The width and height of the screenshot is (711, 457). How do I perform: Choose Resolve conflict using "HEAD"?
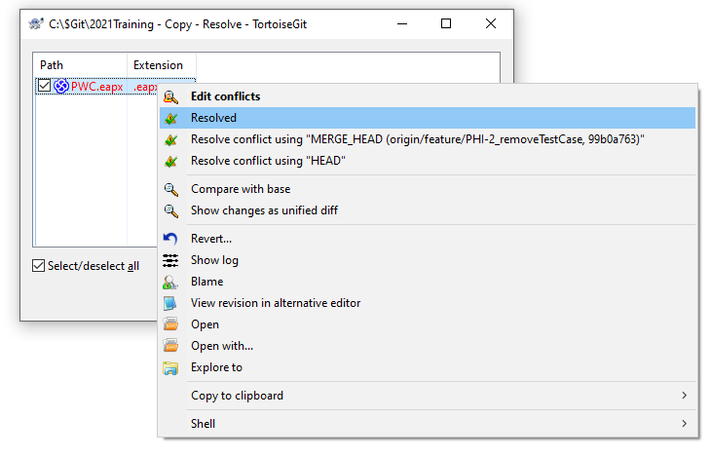click(x=268, y=161)
